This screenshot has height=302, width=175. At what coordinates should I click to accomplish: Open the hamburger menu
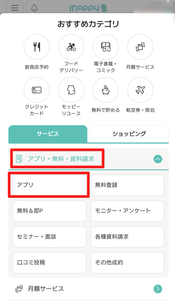click(x=14, y=8)
